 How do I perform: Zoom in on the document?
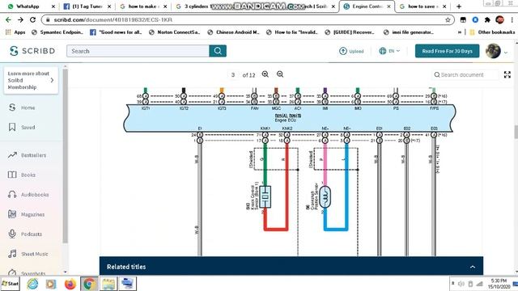(x=265, y=74)
